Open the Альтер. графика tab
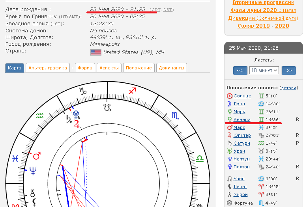Image resolution: width=305 pixels, height=207 pixels. [48, 68]
